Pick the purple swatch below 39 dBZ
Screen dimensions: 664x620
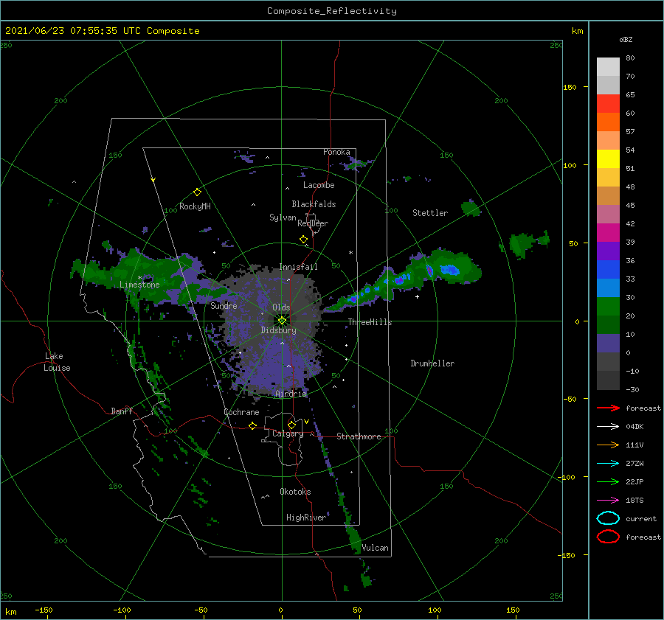tap(608, 251)
